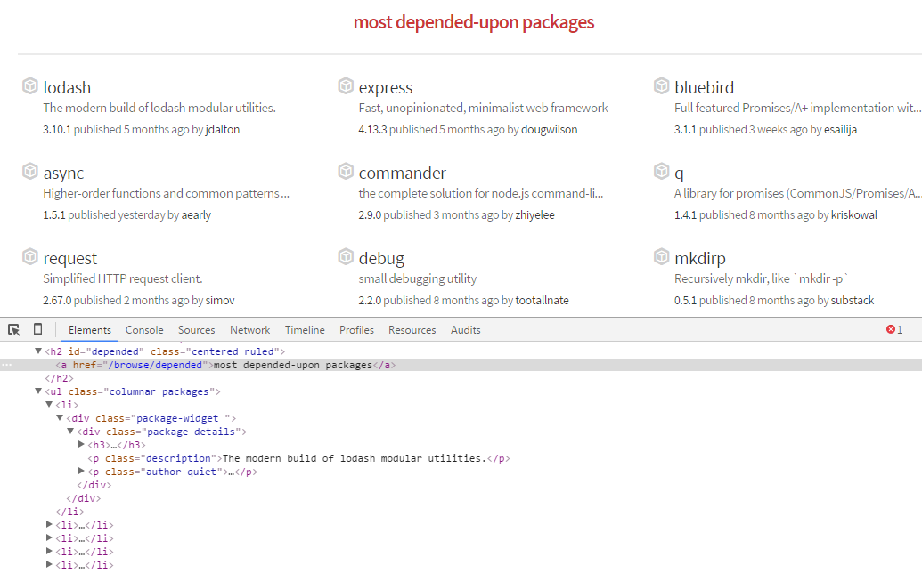
Task: Click the error counter badge in DevTools
Action: coord(892,329)
